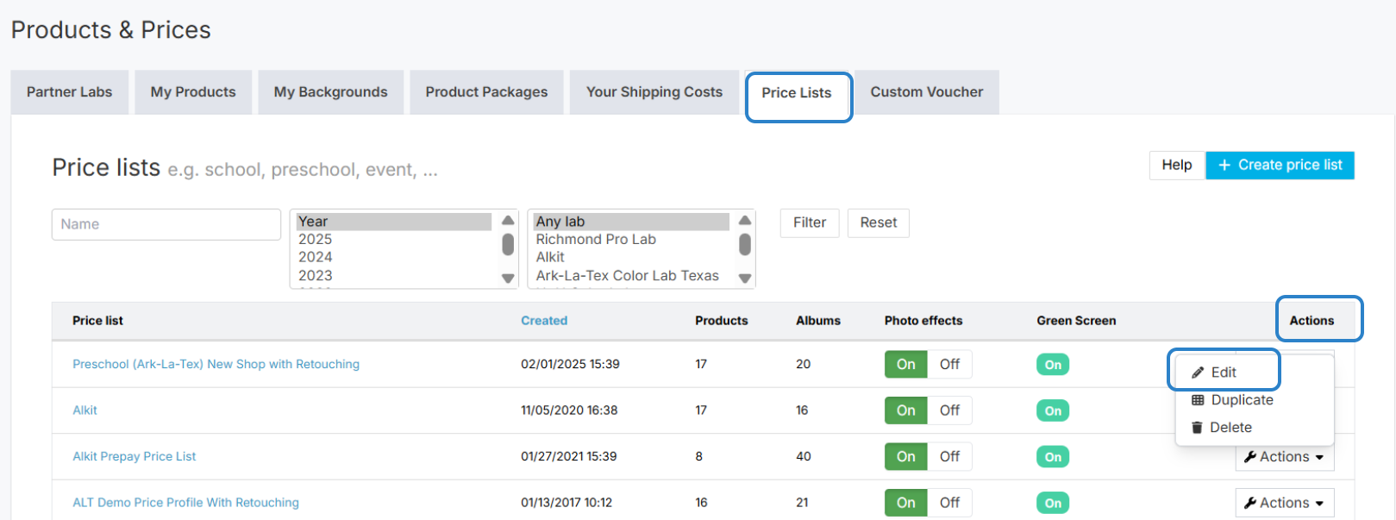Viewport: 1396px width, 520px height.
Task: Turn photo effects Off for Alkit row
Action: coord(949,410)
